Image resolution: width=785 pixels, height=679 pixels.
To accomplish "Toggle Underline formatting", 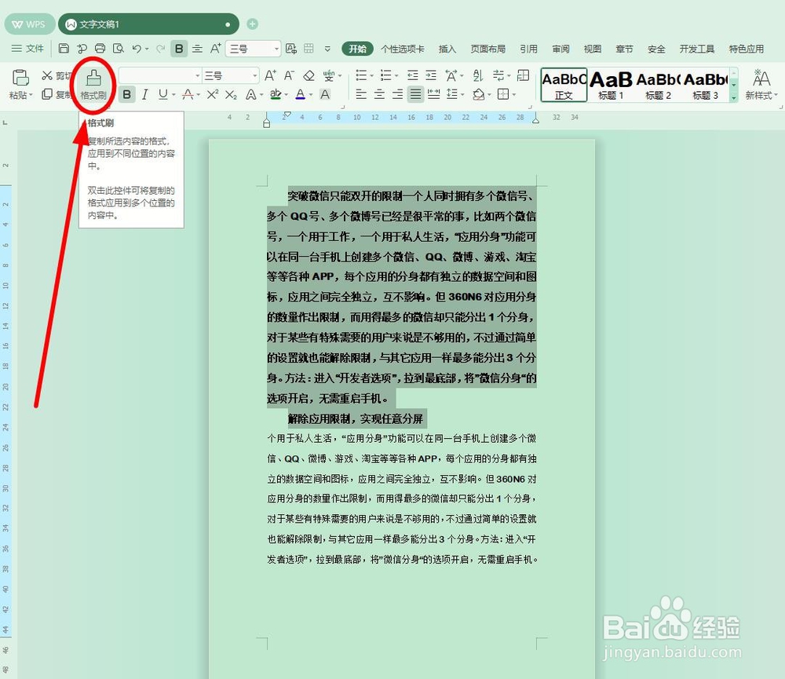I will [163, 95].
